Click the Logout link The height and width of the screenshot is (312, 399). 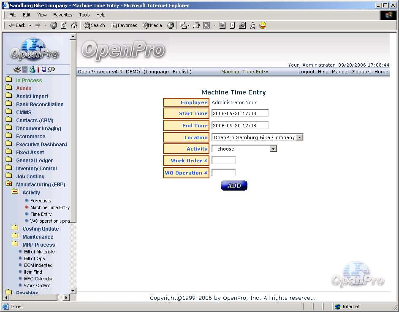(x=306, y=72)
